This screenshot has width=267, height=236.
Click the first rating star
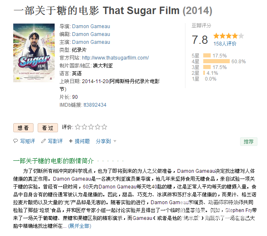tap(78, 127)
